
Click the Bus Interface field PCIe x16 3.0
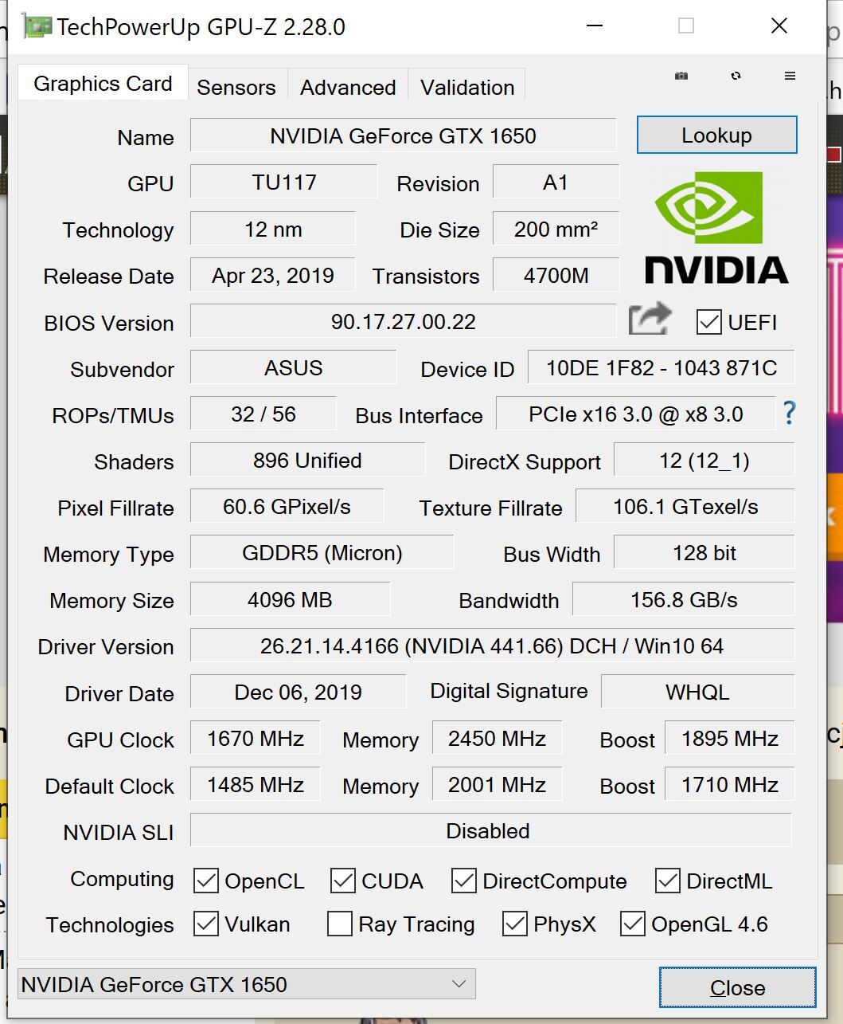(635, 414)
